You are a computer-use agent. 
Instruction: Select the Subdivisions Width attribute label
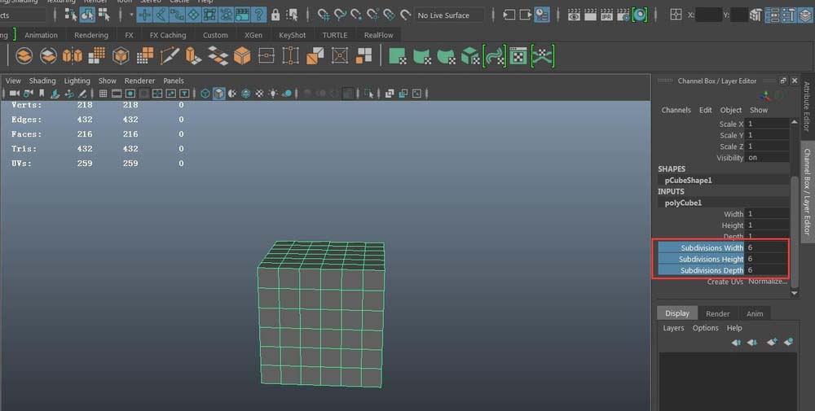click(x=711, y=247)
